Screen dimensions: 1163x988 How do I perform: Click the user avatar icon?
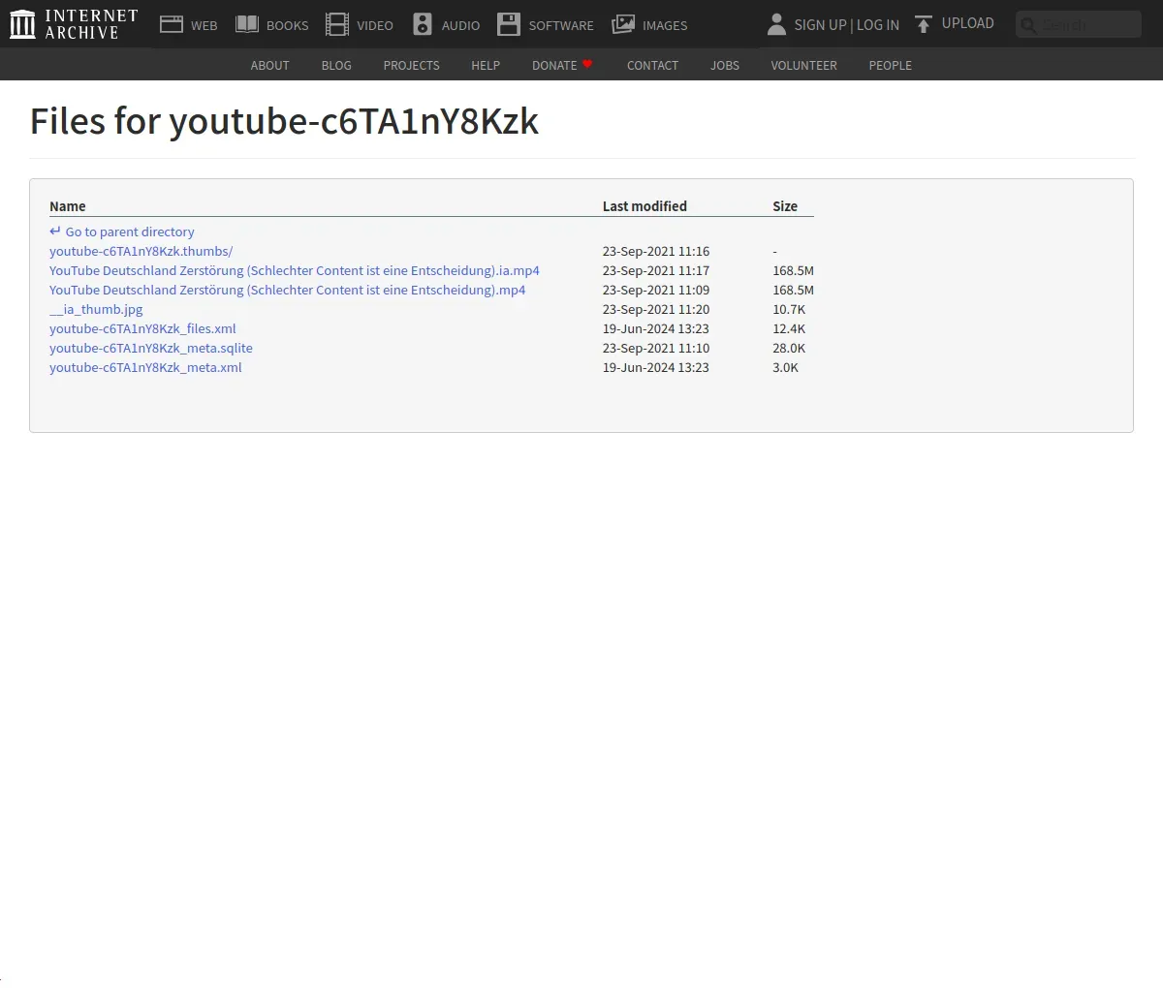(776, 24)
